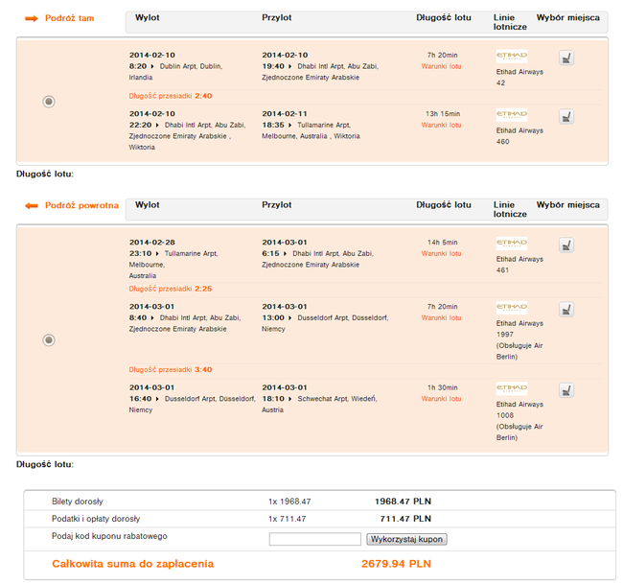Viewport: 623px width, 584px height.
Task: Open Warunki lotu for Dublin departure
Action: 442,66
